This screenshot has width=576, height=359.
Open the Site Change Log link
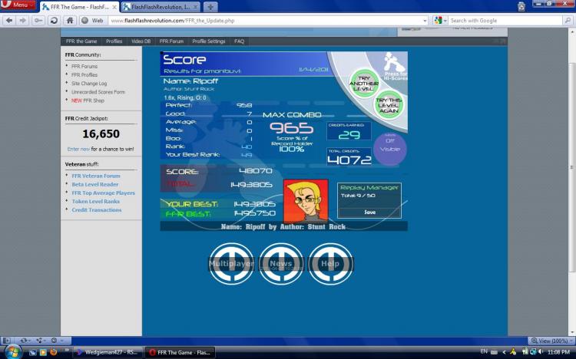click(x=89, y=84)
